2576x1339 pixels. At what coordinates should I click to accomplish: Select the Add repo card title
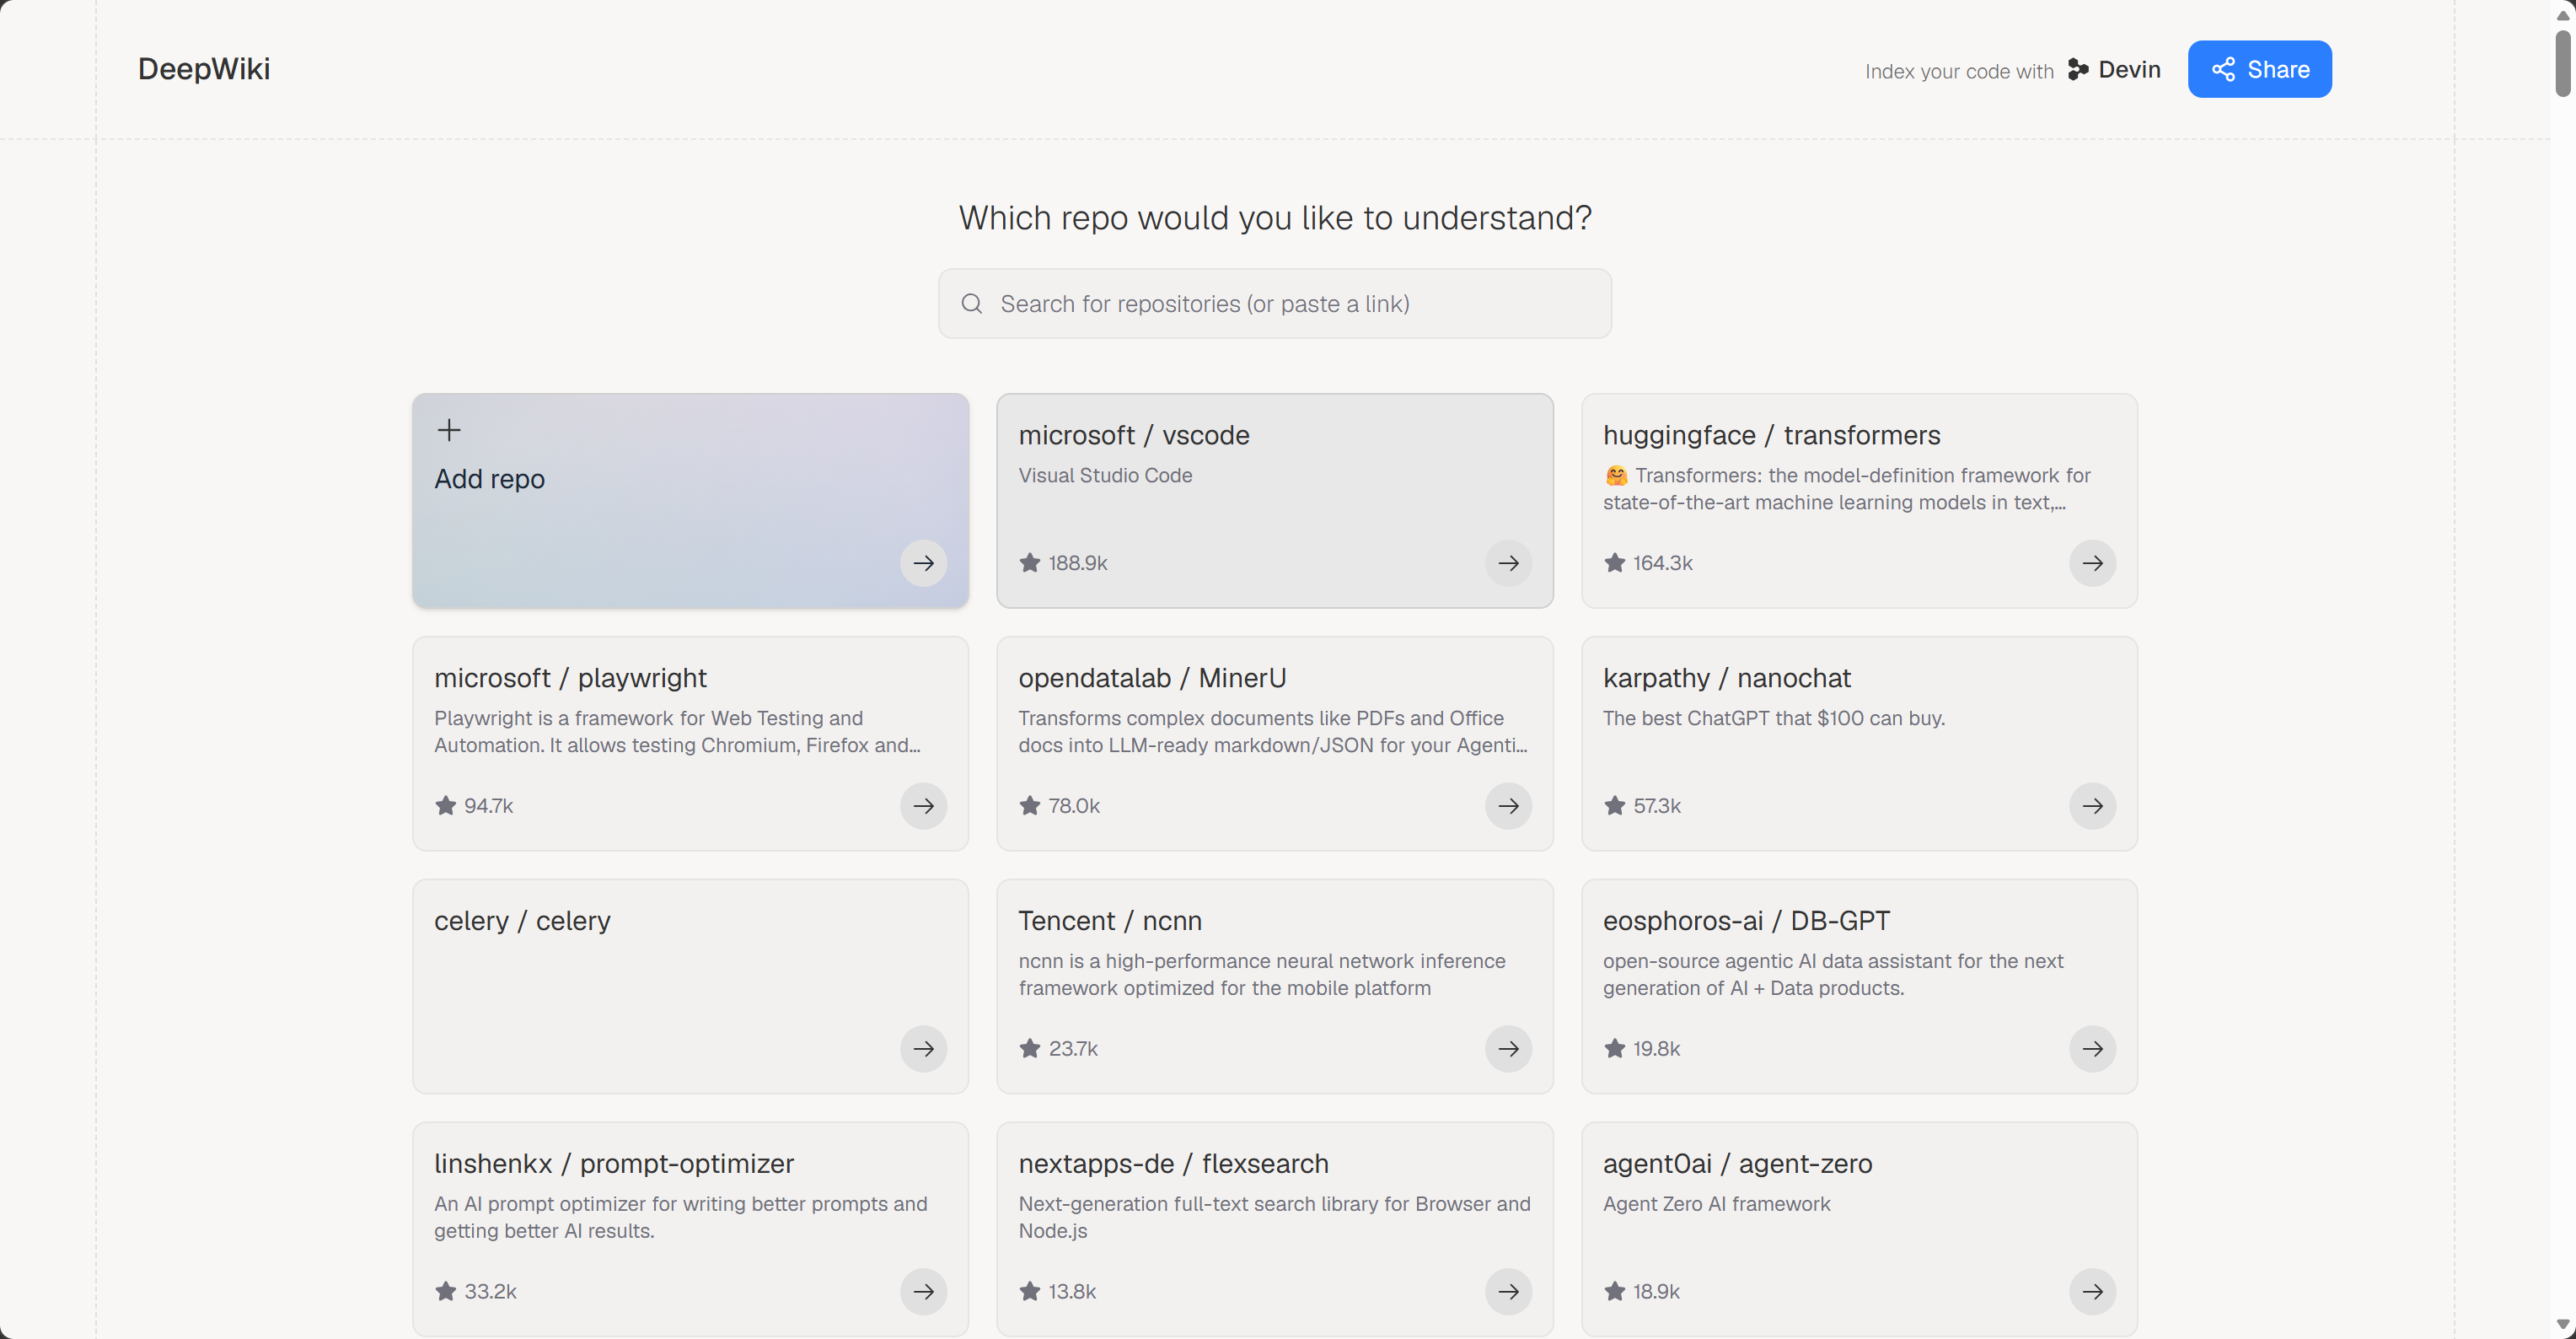click(x=489, y=479)
